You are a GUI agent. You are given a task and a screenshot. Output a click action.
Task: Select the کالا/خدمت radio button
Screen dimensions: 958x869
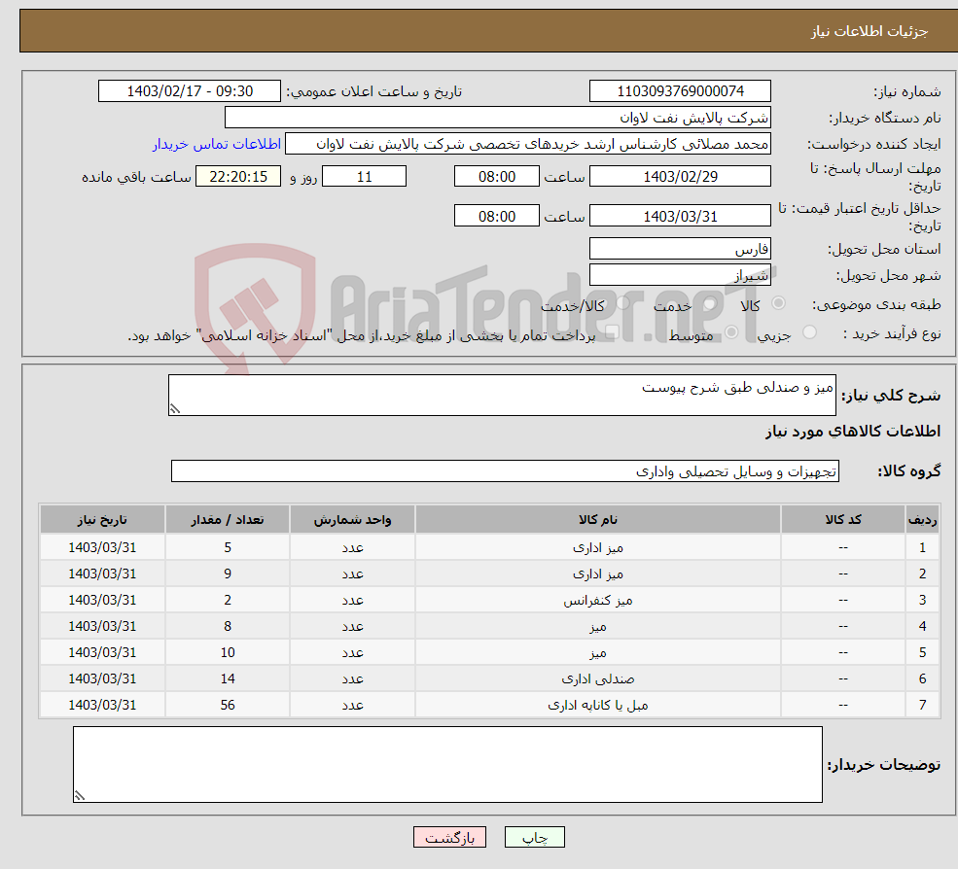[x=622, y=303]
